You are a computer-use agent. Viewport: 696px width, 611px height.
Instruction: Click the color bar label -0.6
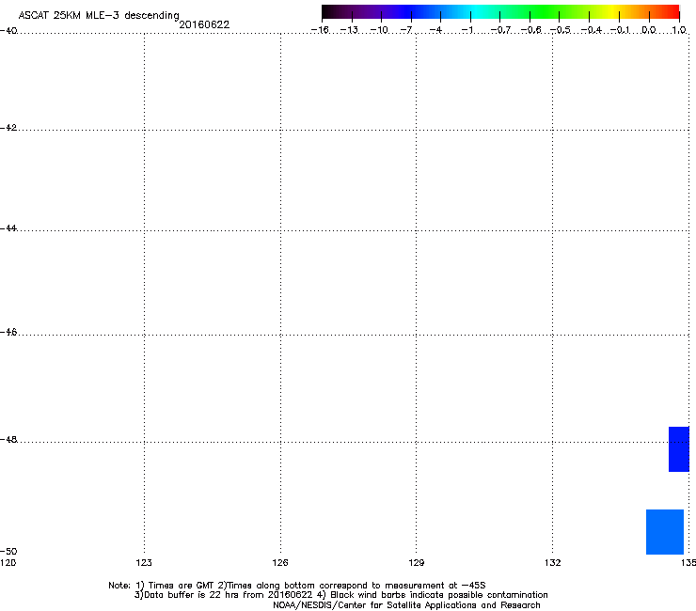[x=530, y=30]
